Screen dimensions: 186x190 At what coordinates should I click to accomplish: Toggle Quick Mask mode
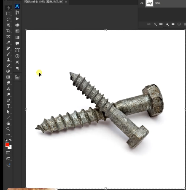coord(8,153)
